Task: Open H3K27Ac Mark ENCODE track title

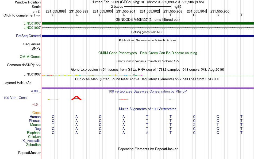Action: (148, 79)
